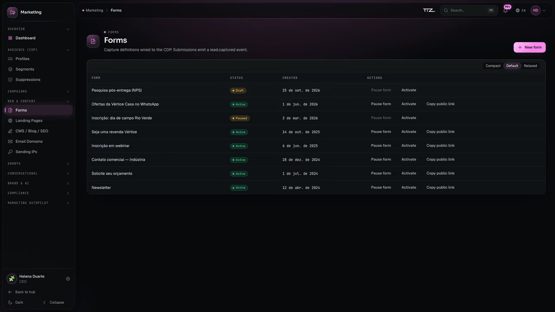
Task: Toggle the Dark theme mode
Action: click(16, 302)
